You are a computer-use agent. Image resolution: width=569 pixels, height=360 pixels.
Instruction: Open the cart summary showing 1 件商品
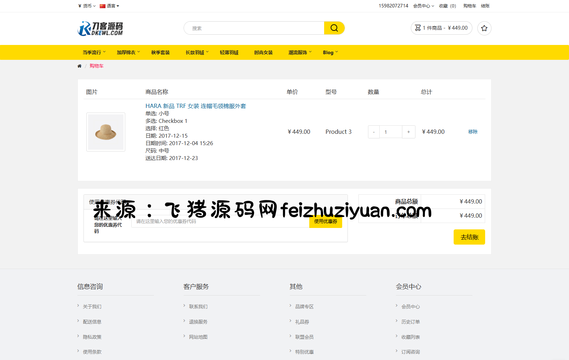[441, 28]
